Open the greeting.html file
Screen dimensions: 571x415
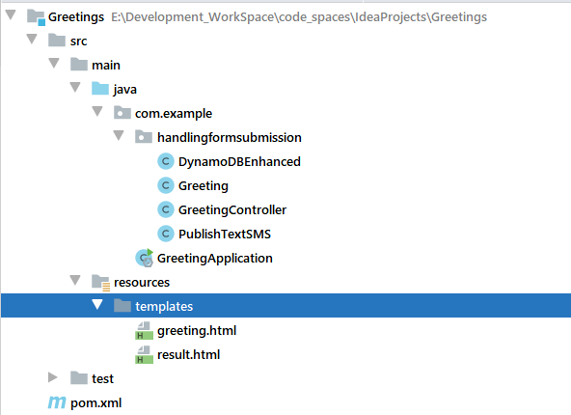click(x=197, y=330)
